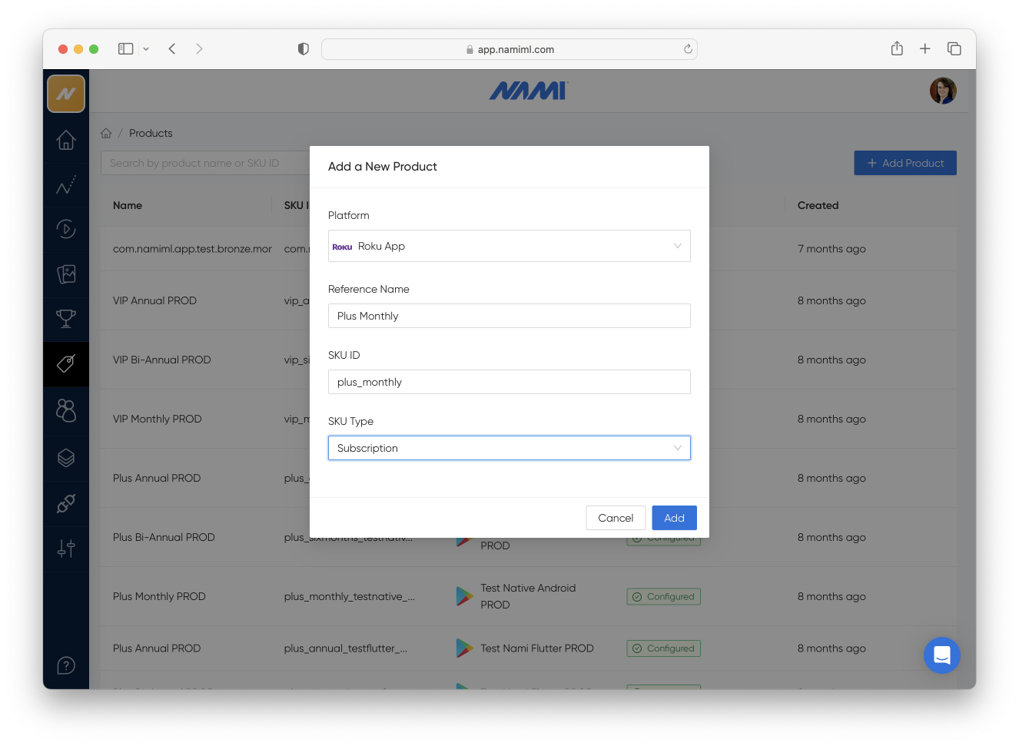Viewport: 1019px width, 746px height.
Task: Open the integrations plug icon in sidebar
Action: pyautogui.click(x=66, y=504)
